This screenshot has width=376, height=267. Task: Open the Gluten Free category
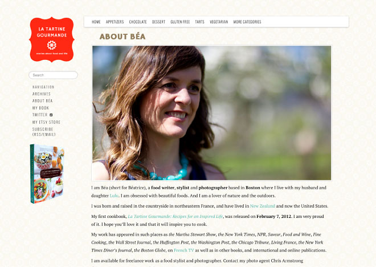click(x=180, y=22)
